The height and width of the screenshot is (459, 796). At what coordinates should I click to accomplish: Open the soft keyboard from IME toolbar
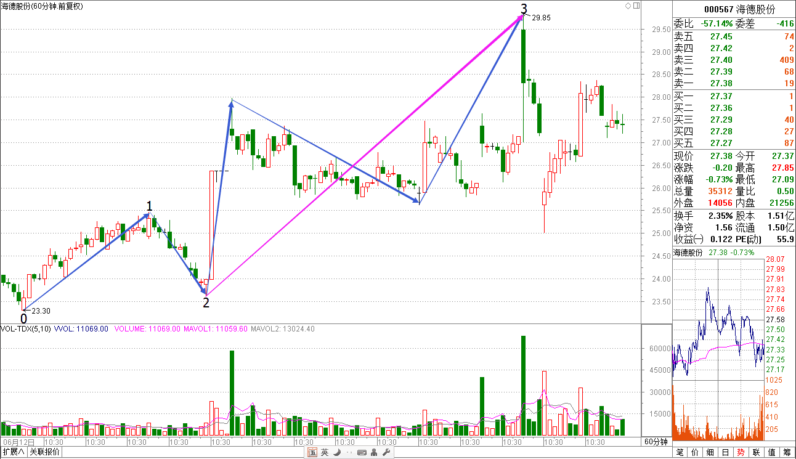tap(361, 453)
